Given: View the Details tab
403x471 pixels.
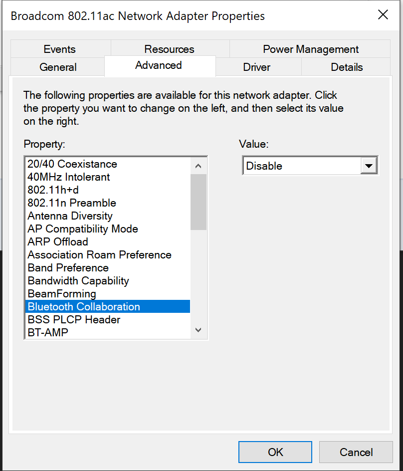Looking at the screenshot, I should tap(347, 67).
